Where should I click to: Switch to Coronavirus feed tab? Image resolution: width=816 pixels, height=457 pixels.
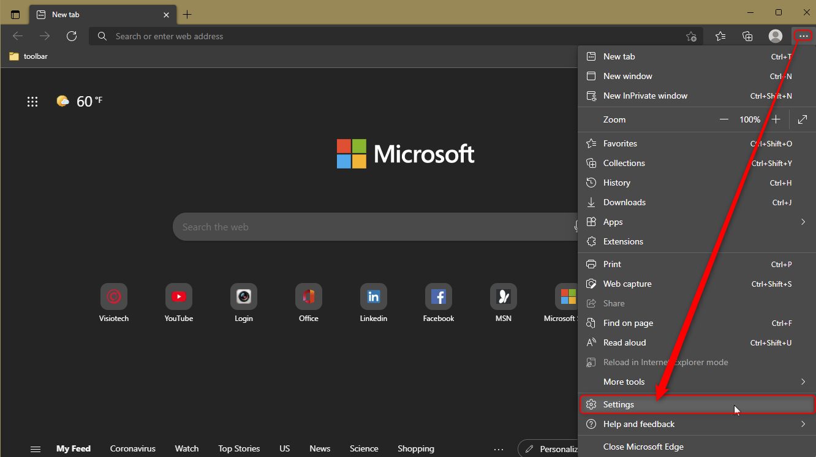[133, 448]
